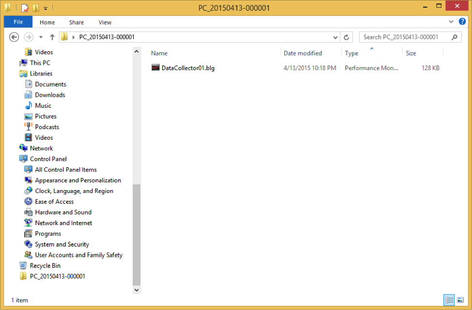Screen dimensions: 472x310
Task: Select Network in navigation pane
Action: (x=41, y=148)
